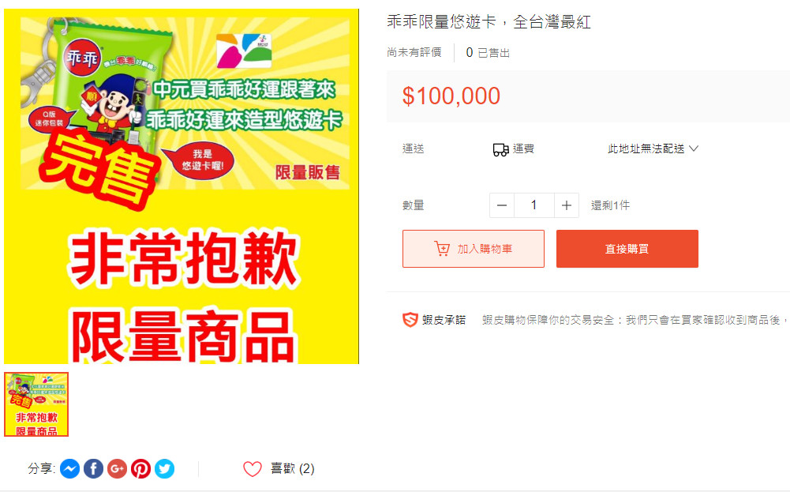
Task: Pin this product on Pinterest
Action: pyautogui.click(x=140, y=469)
